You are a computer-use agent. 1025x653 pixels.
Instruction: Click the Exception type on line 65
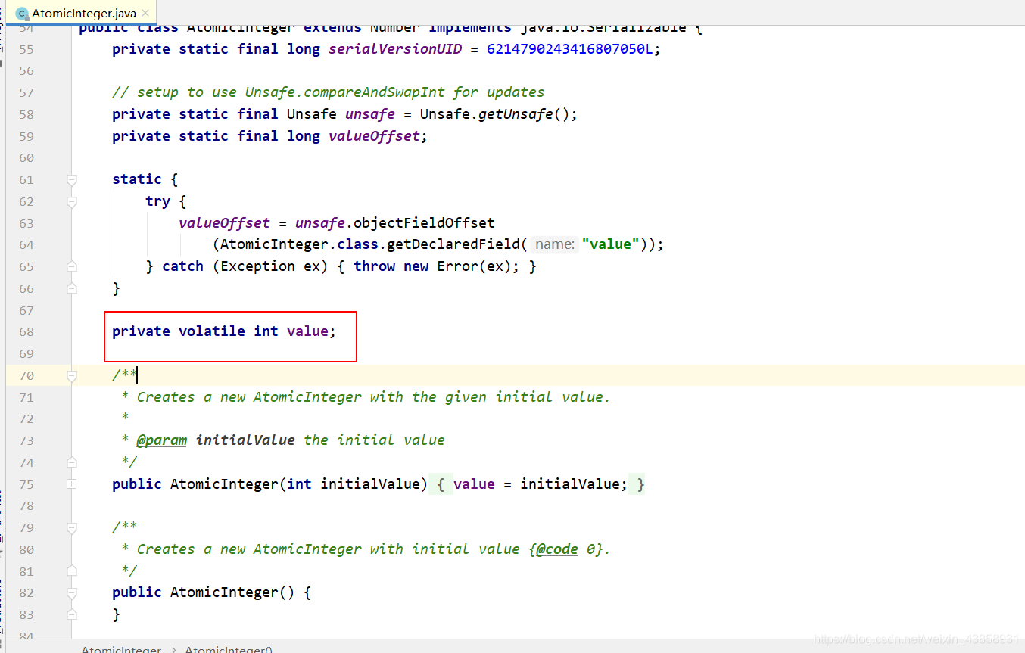click(257, 266)
